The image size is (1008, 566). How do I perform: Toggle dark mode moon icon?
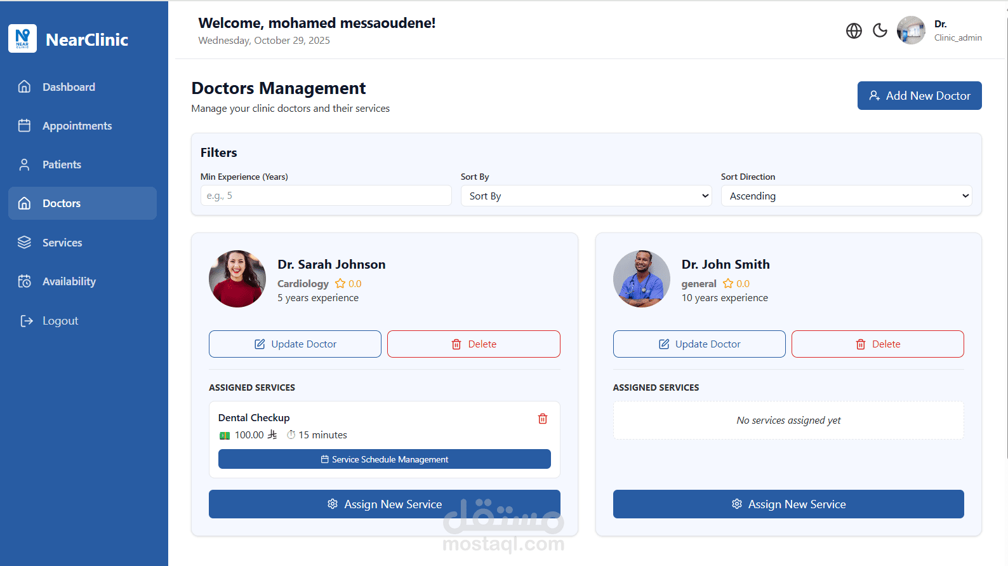click(x=880, y=30)
